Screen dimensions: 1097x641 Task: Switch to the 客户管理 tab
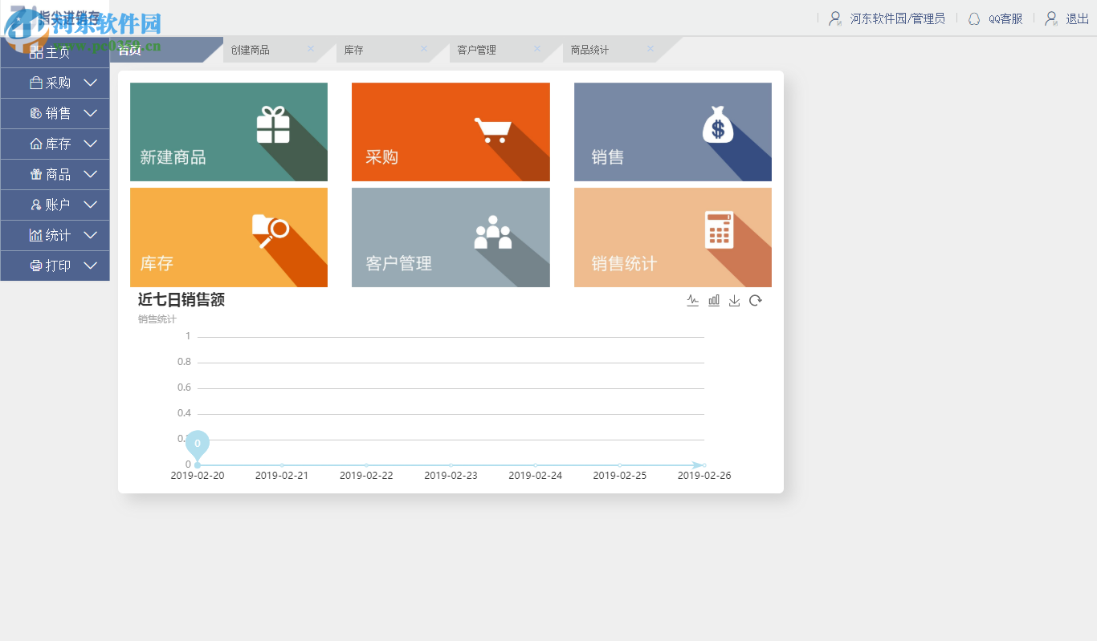coord(476,50)
